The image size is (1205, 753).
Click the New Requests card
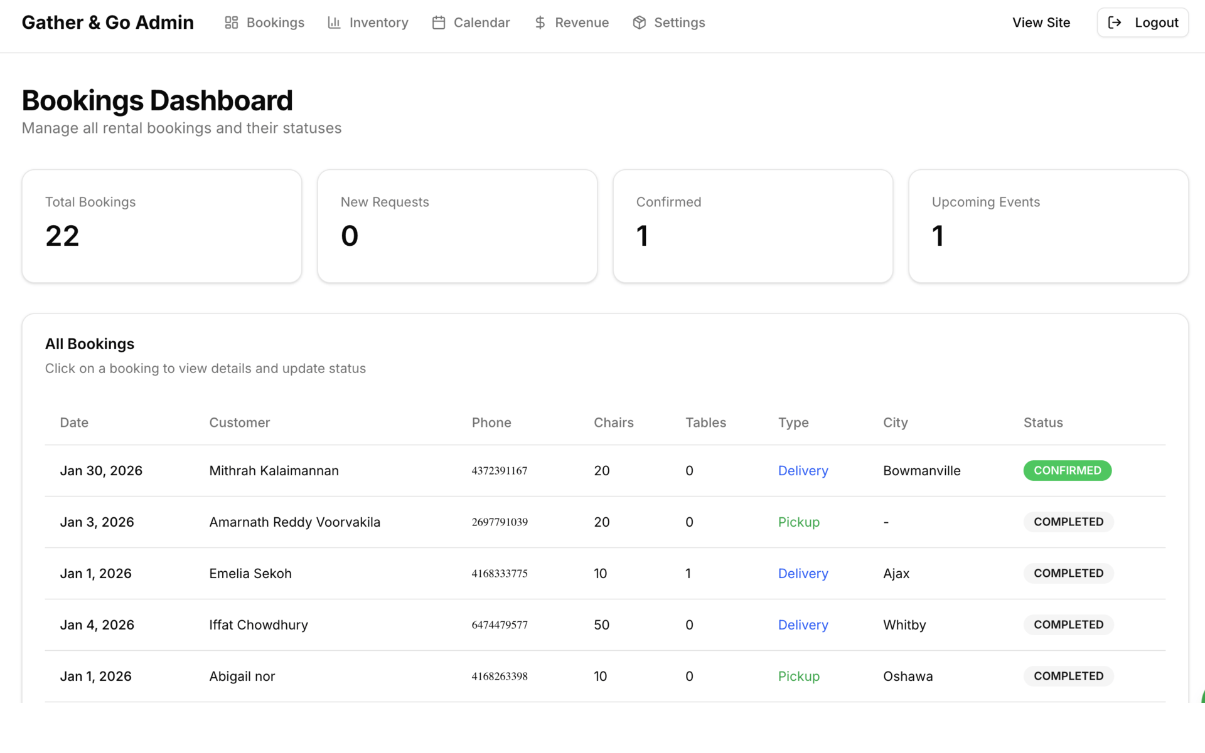click(x=457, y=226)
